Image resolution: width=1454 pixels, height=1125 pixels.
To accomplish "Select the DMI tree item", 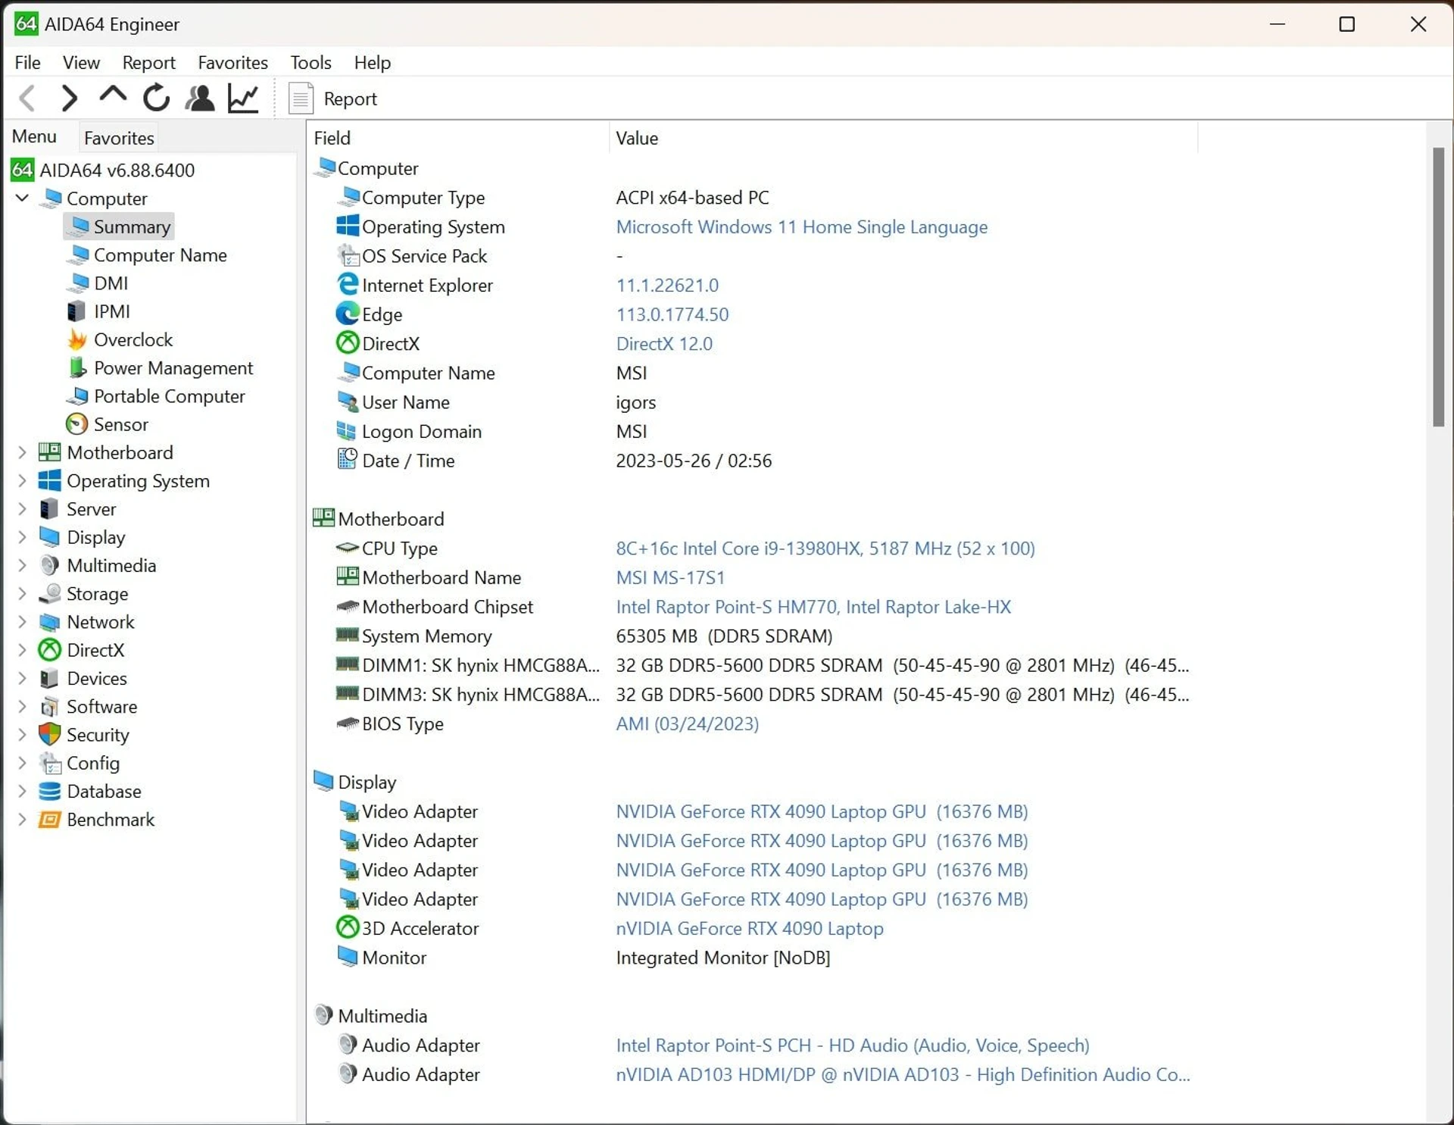I will 98,283.
